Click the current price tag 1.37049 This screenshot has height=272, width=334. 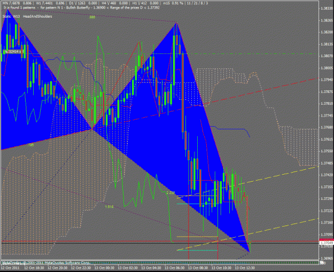327,243
